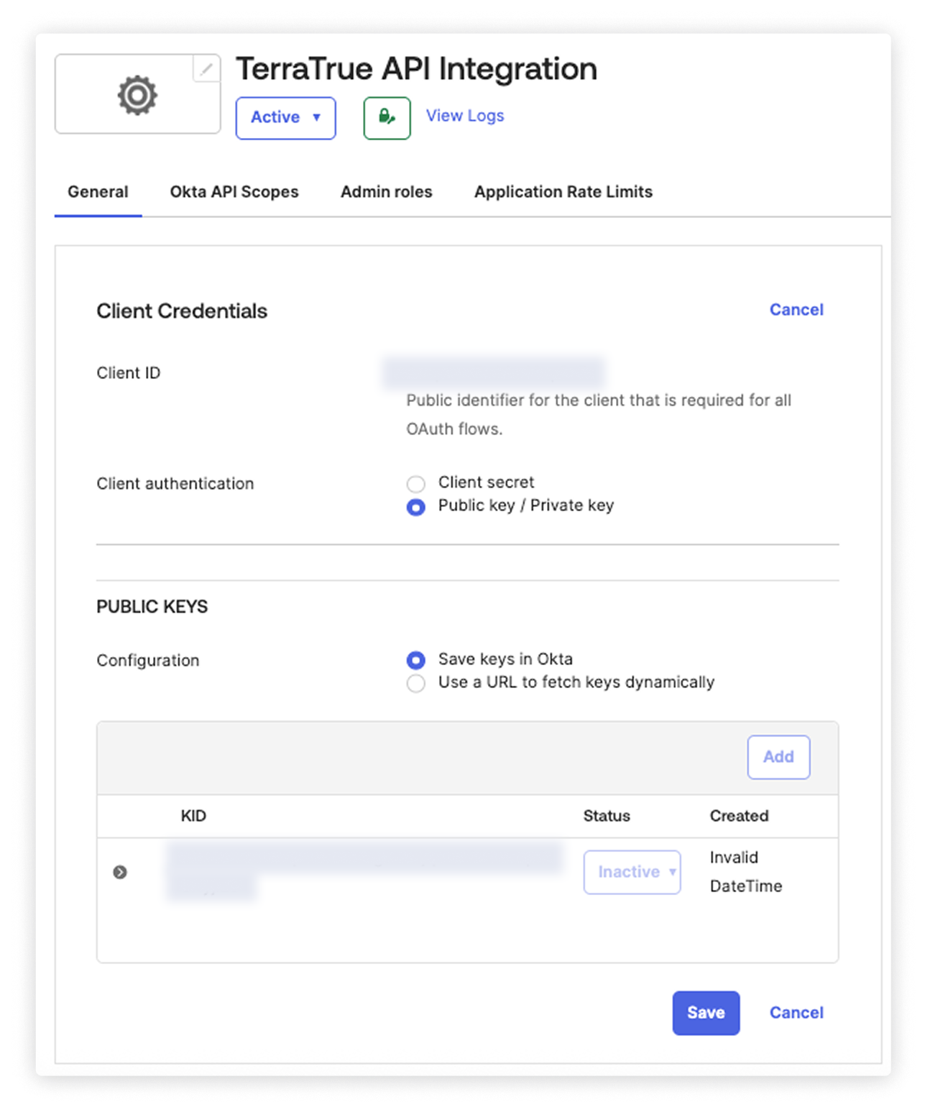925x1112 pixels.
Task: Open the View Logs link
Action: pyautogui.click(x=465, y=116)
